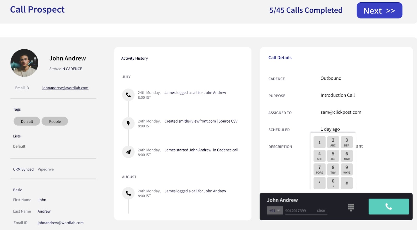Viewport: 417px width, 230px height.
Task: Dial digit 0 on the keypad
Action: tap(333, 183)
